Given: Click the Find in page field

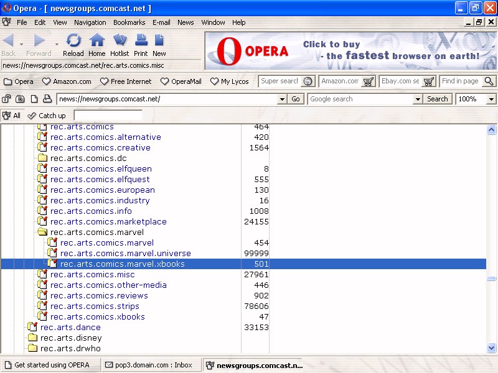Looking at the screenshot, I should tap(461, 81).
